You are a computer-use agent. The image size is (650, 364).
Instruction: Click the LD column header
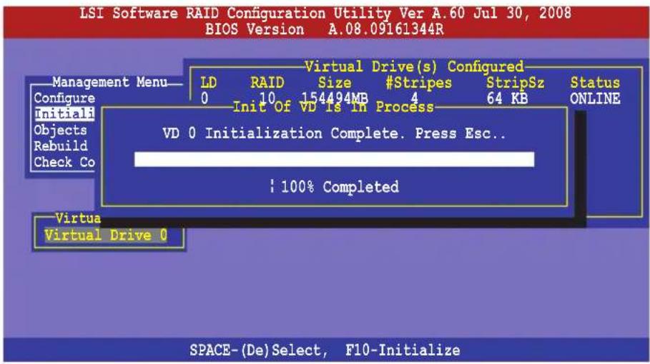click(209, 83)
